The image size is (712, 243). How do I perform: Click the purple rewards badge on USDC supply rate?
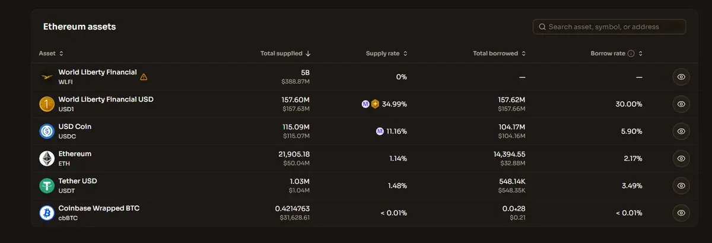tap(380, 131)
